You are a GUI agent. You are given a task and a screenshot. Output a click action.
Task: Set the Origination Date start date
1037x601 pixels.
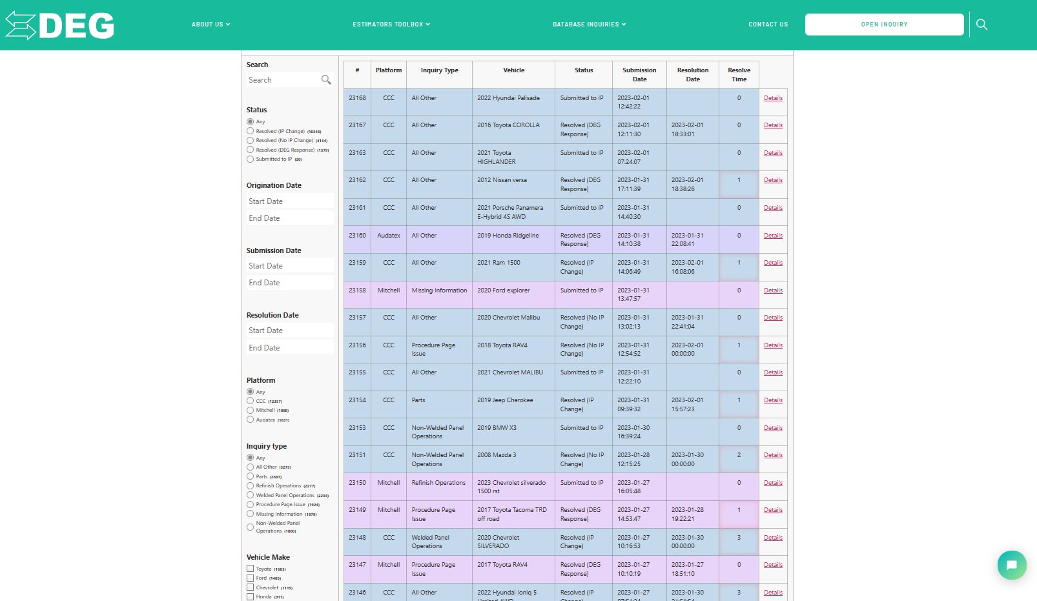(x=290, y=201)
